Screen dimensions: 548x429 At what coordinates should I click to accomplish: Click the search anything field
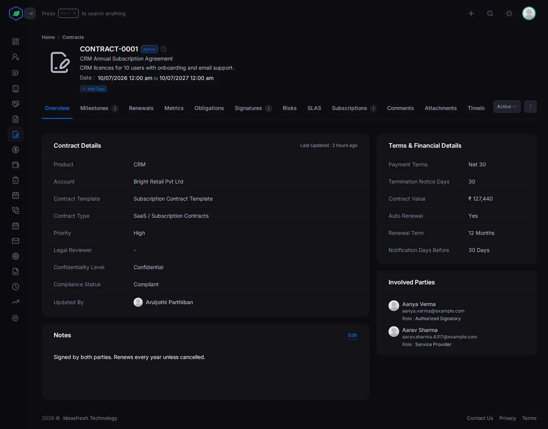tap(84, 13)
